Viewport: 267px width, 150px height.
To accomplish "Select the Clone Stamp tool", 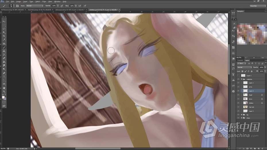I will click(4, 51).
